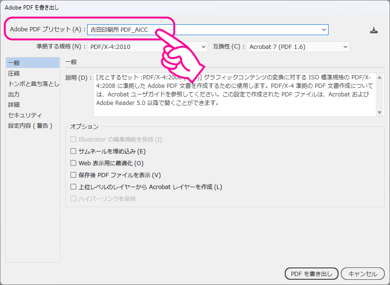This screenshot has width=390, height=285.
Task: Select the 設定内容 (警告) category
Action: click(x=33, y=125)
